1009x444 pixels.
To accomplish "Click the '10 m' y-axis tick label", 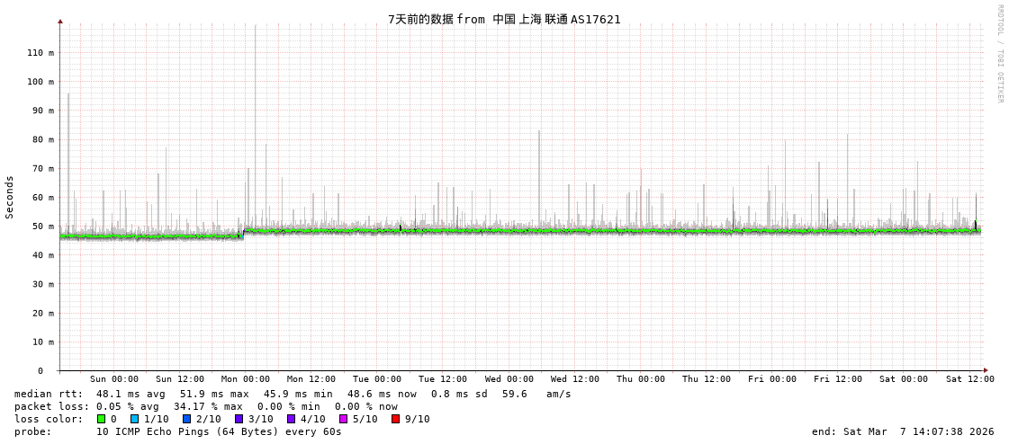I will pyautogui.click(x=43, y=342).
